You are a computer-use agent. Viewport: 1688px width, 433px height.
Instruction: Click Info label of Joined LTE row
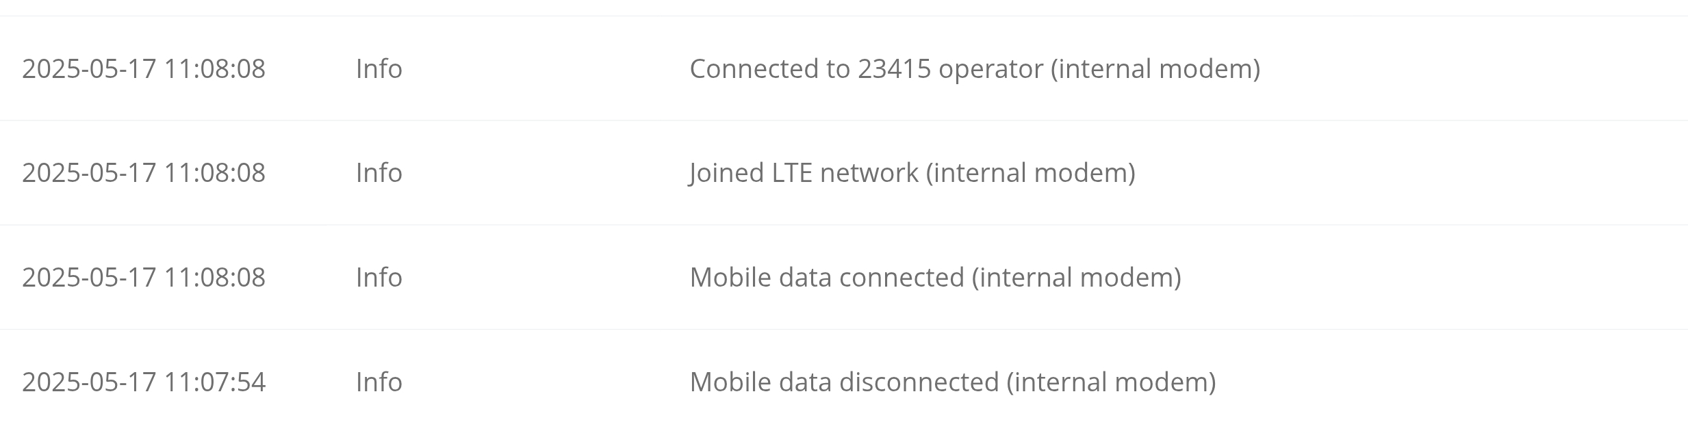[379, 172]
